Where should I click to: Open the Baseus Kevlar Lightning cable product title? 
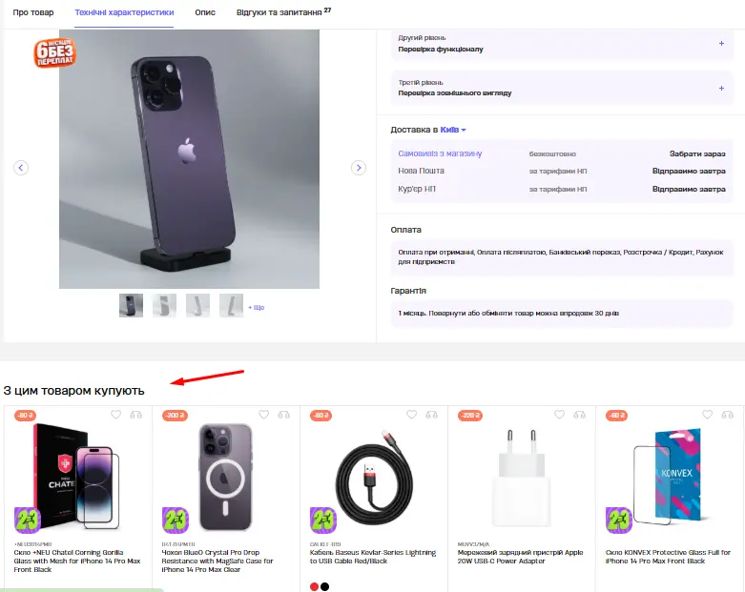coord(372,557)
